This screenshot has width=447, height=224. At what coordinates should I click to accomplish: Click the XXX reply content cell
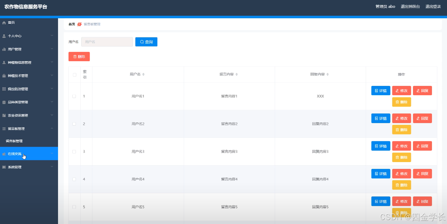tap(320, 96)
